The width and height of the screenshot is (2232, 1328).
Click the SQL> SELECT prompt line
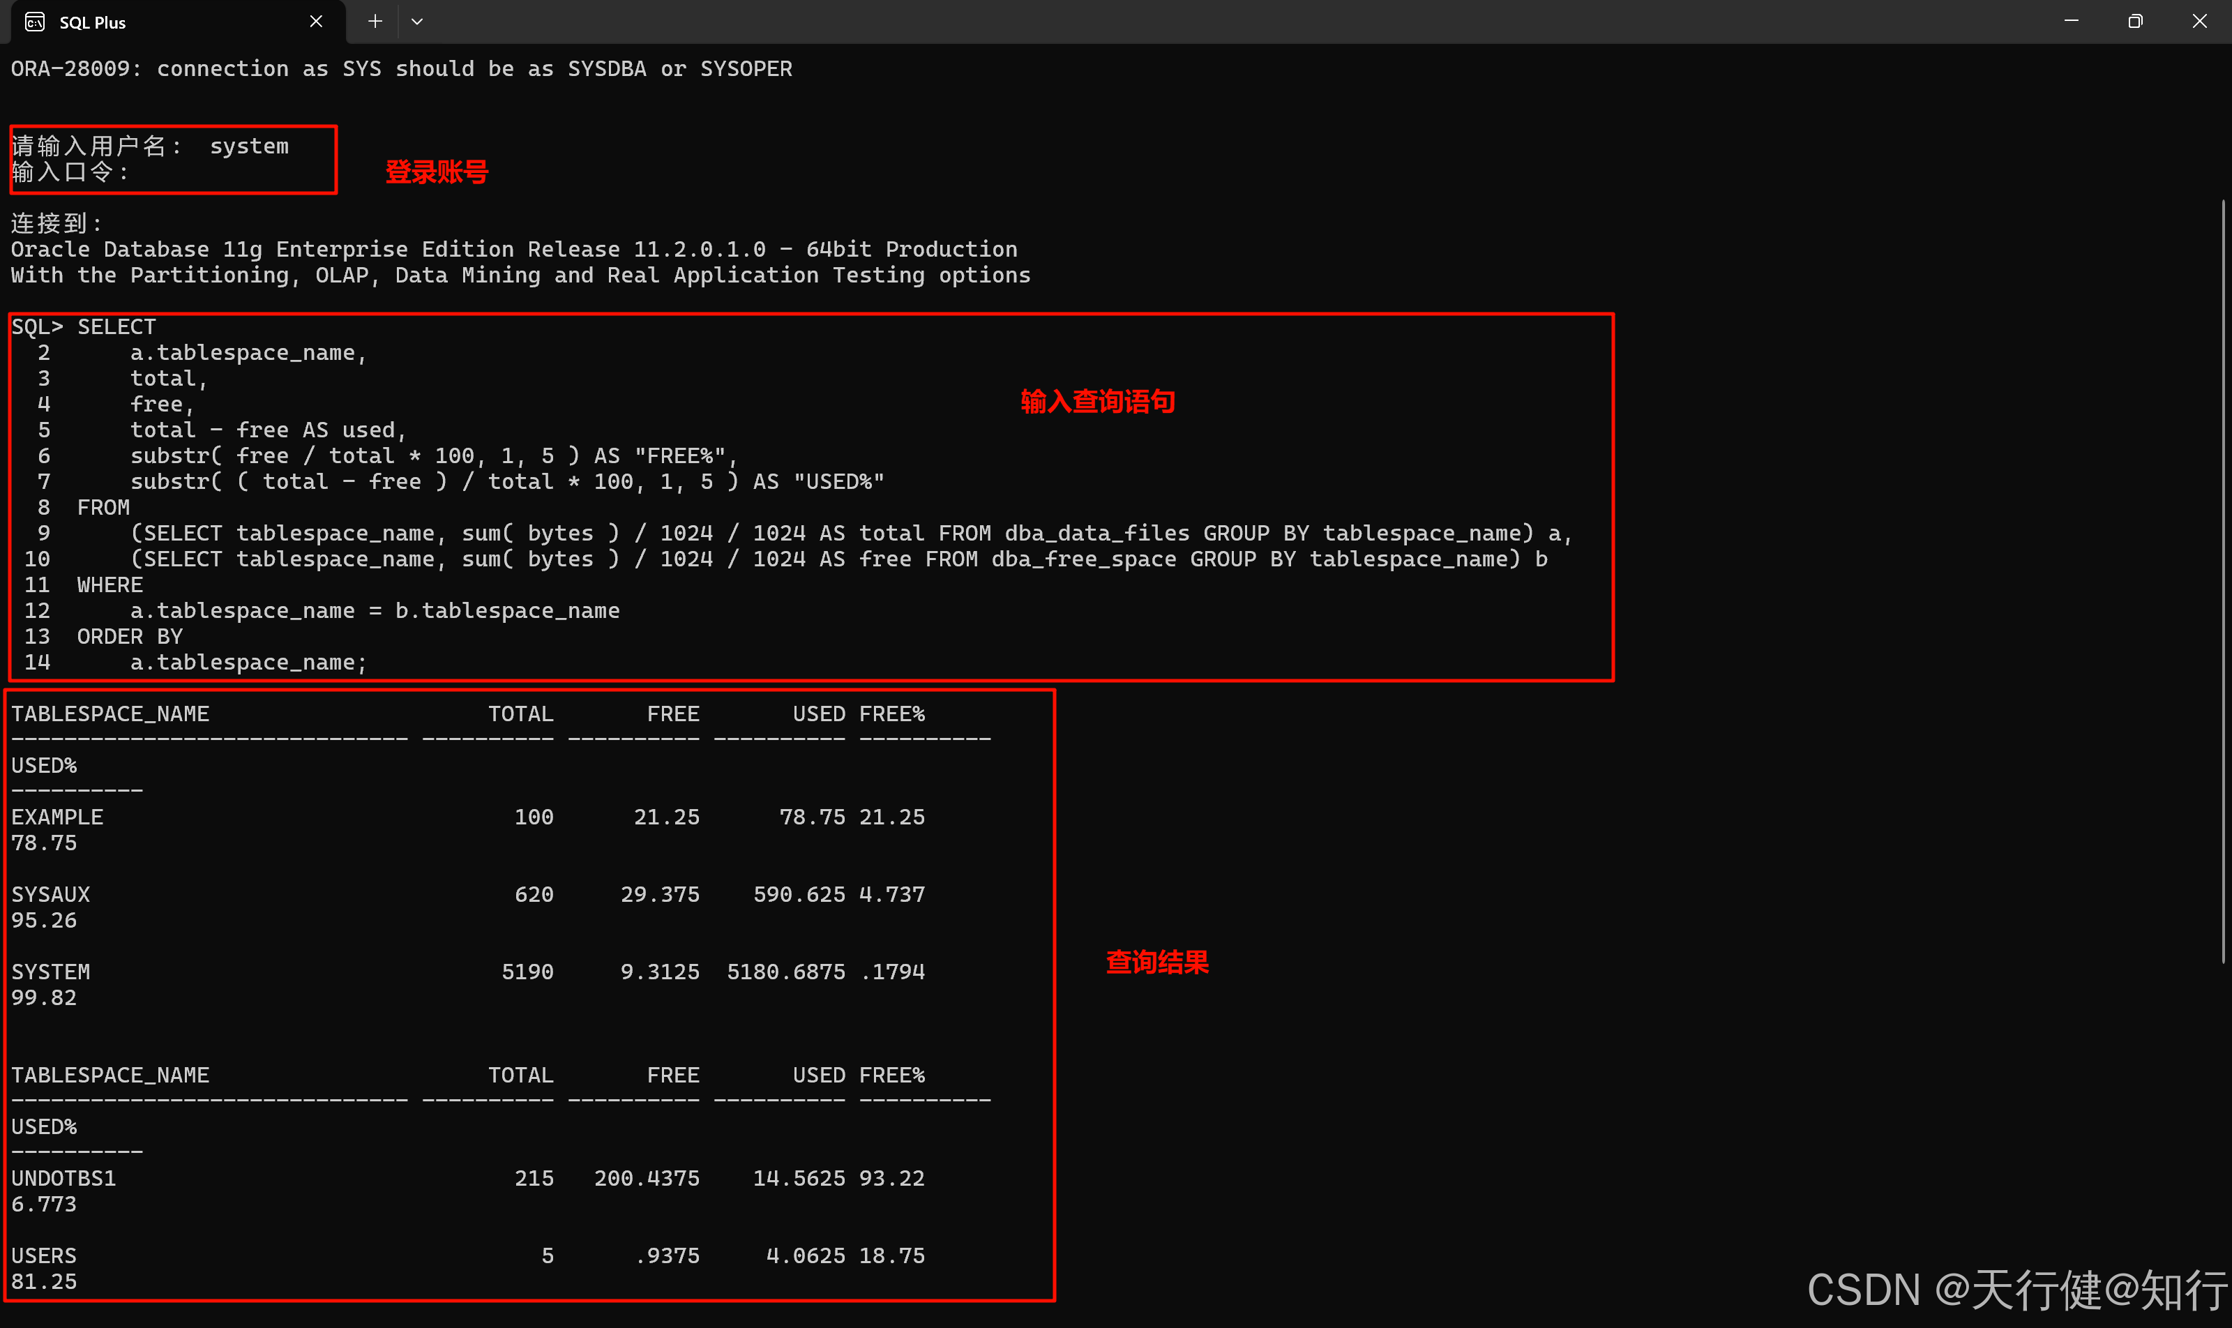coord(83,326)
